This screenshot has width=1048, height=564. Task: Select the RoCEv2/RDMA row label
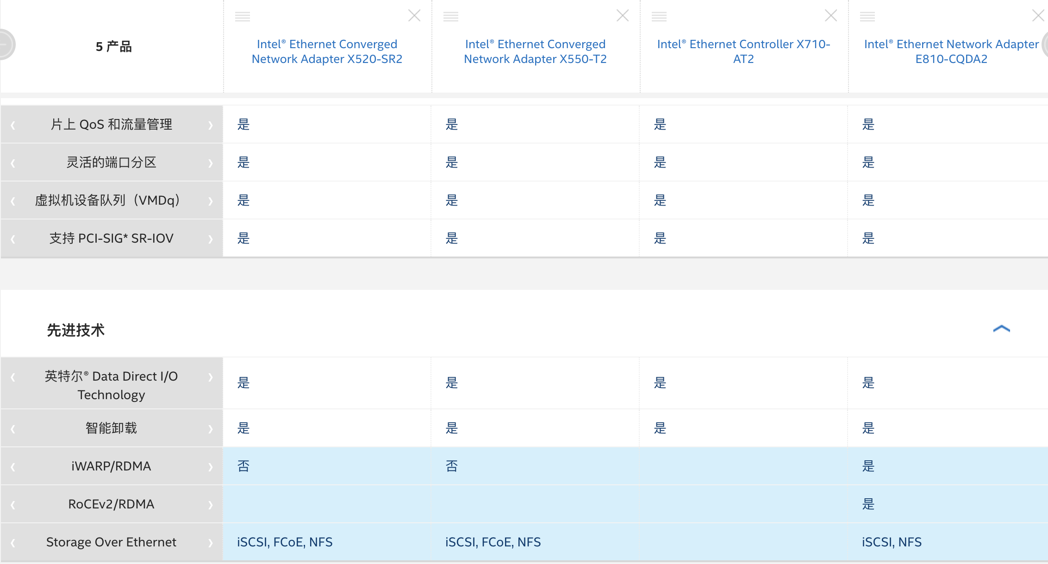[x=111, y=504]
